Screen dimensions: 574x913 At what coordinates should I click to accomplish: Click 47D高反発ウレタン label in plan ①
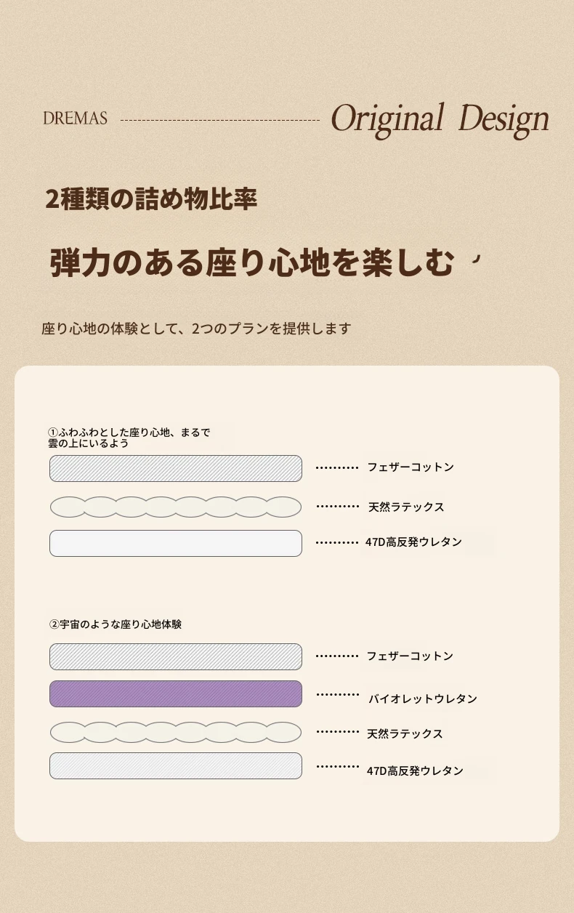[413, 542]
